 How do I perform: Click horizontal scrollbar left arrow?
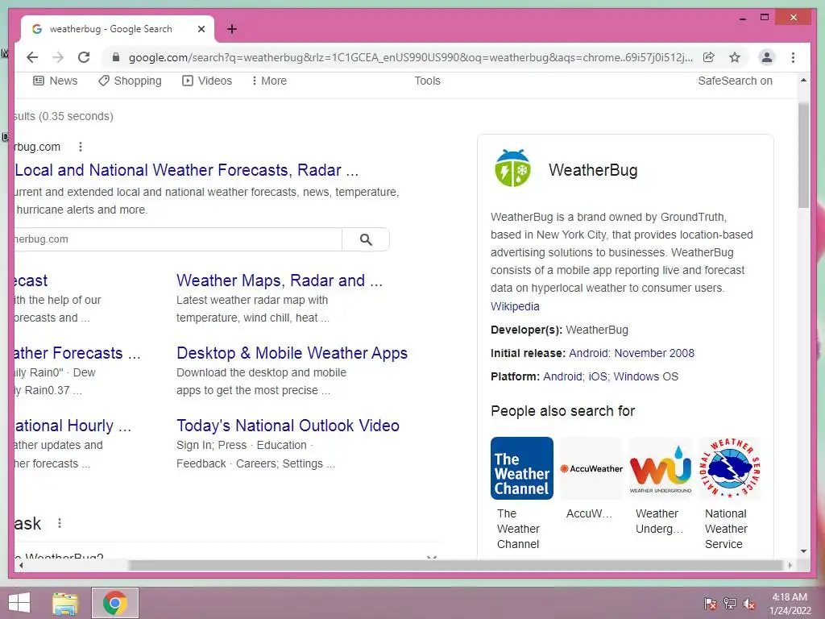point(20,565)
